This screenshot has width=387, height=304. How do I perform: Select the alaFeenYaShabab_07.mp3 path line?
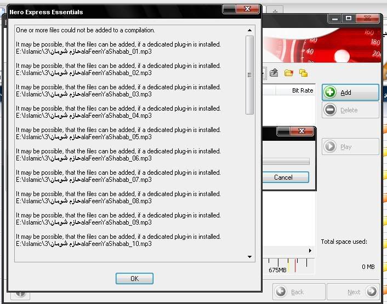pyautogui.click(x=84, y=180)
